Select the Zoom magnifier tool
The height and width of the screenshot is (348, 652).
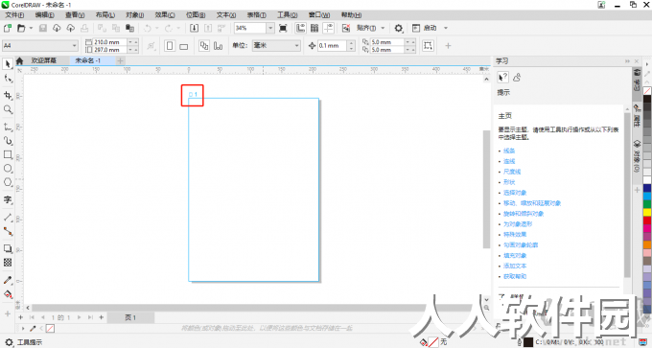(x=8, y=109)
